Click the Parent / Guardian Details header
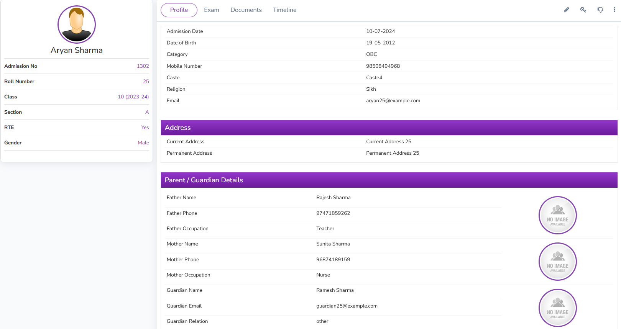Image resolution: width=621 pixels, height=329 pixels. [204, 180]
